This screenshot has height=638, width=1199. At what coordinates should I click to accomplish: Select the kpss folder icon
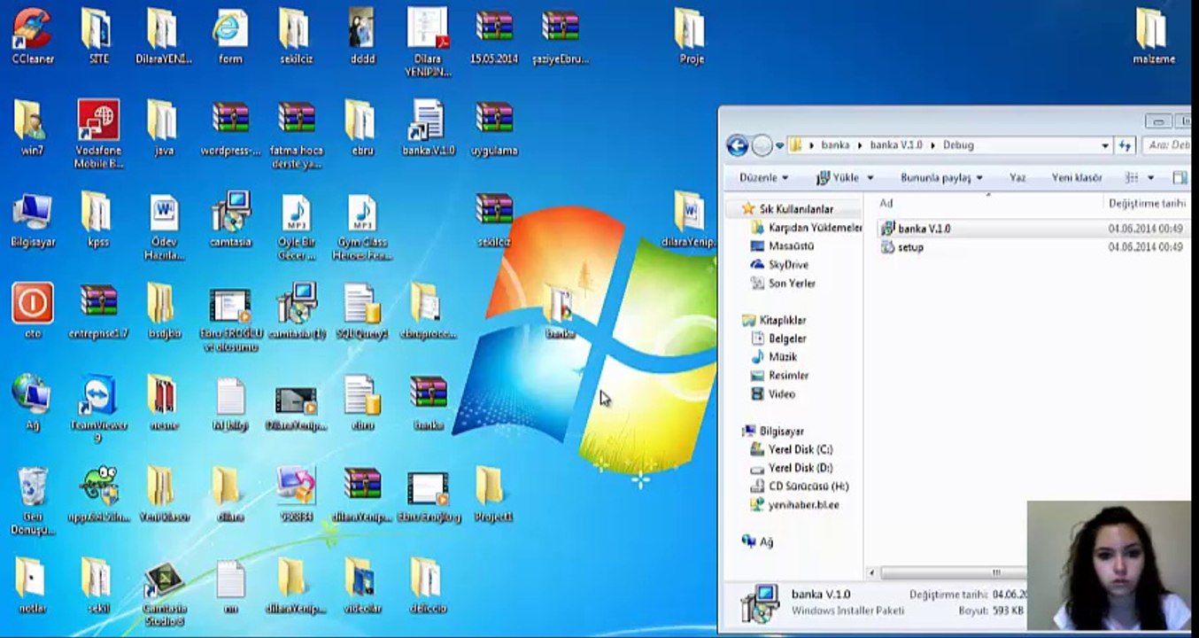98,222
